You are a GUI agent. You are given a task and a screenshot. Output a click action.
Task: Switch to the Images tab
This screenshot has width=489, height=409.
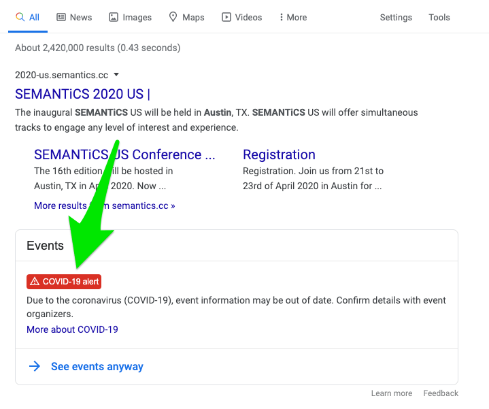point(130,17)
